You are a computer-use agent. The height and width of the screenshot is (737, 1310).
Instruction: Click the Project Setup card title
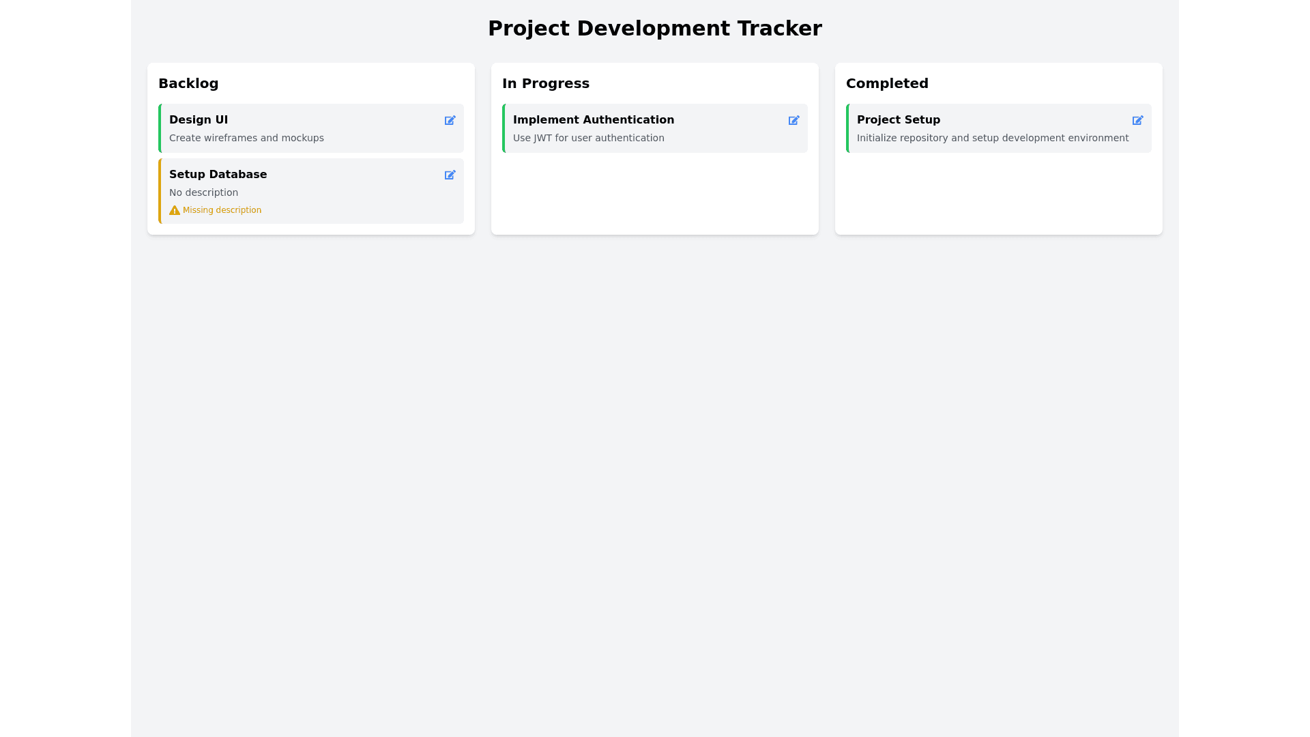pos(898,120)
